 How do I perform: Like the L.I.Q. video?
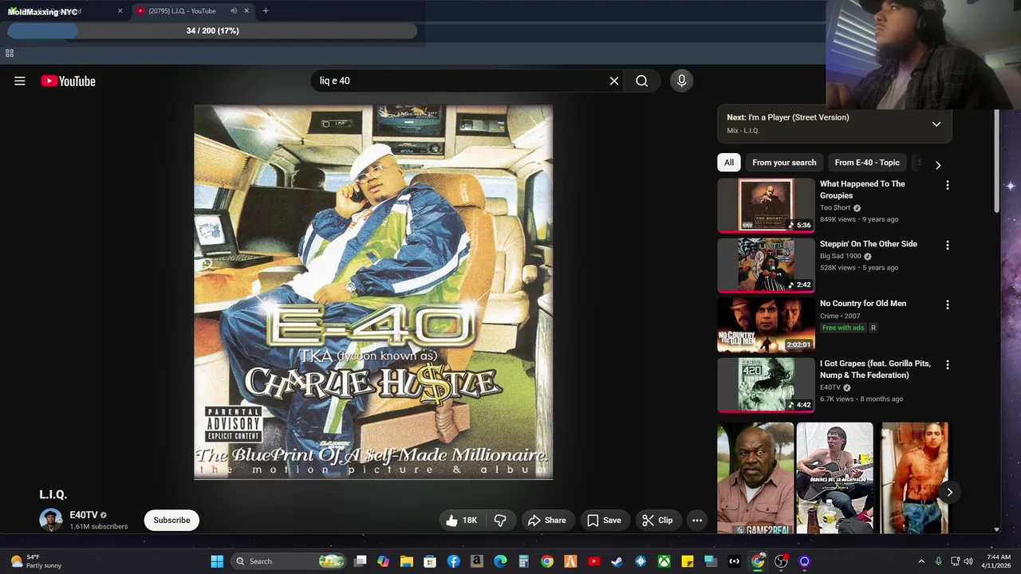click(462, 520)
